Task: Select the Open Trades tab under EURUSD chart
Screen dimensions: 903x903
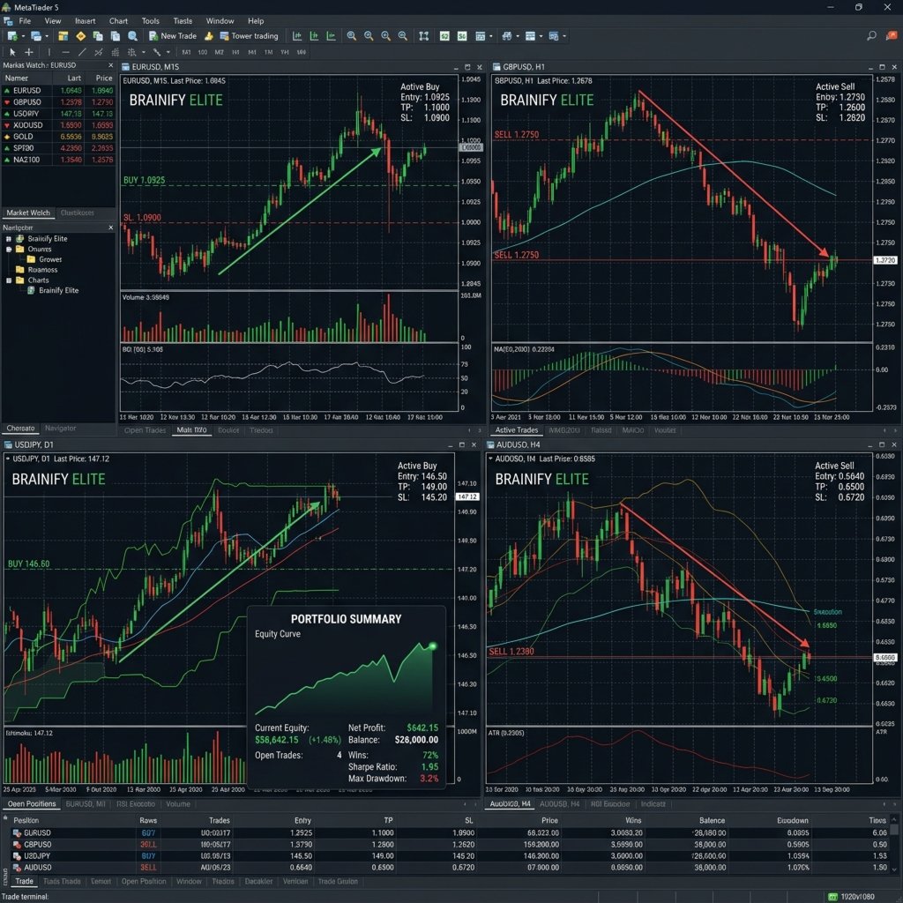Action: 146,430
